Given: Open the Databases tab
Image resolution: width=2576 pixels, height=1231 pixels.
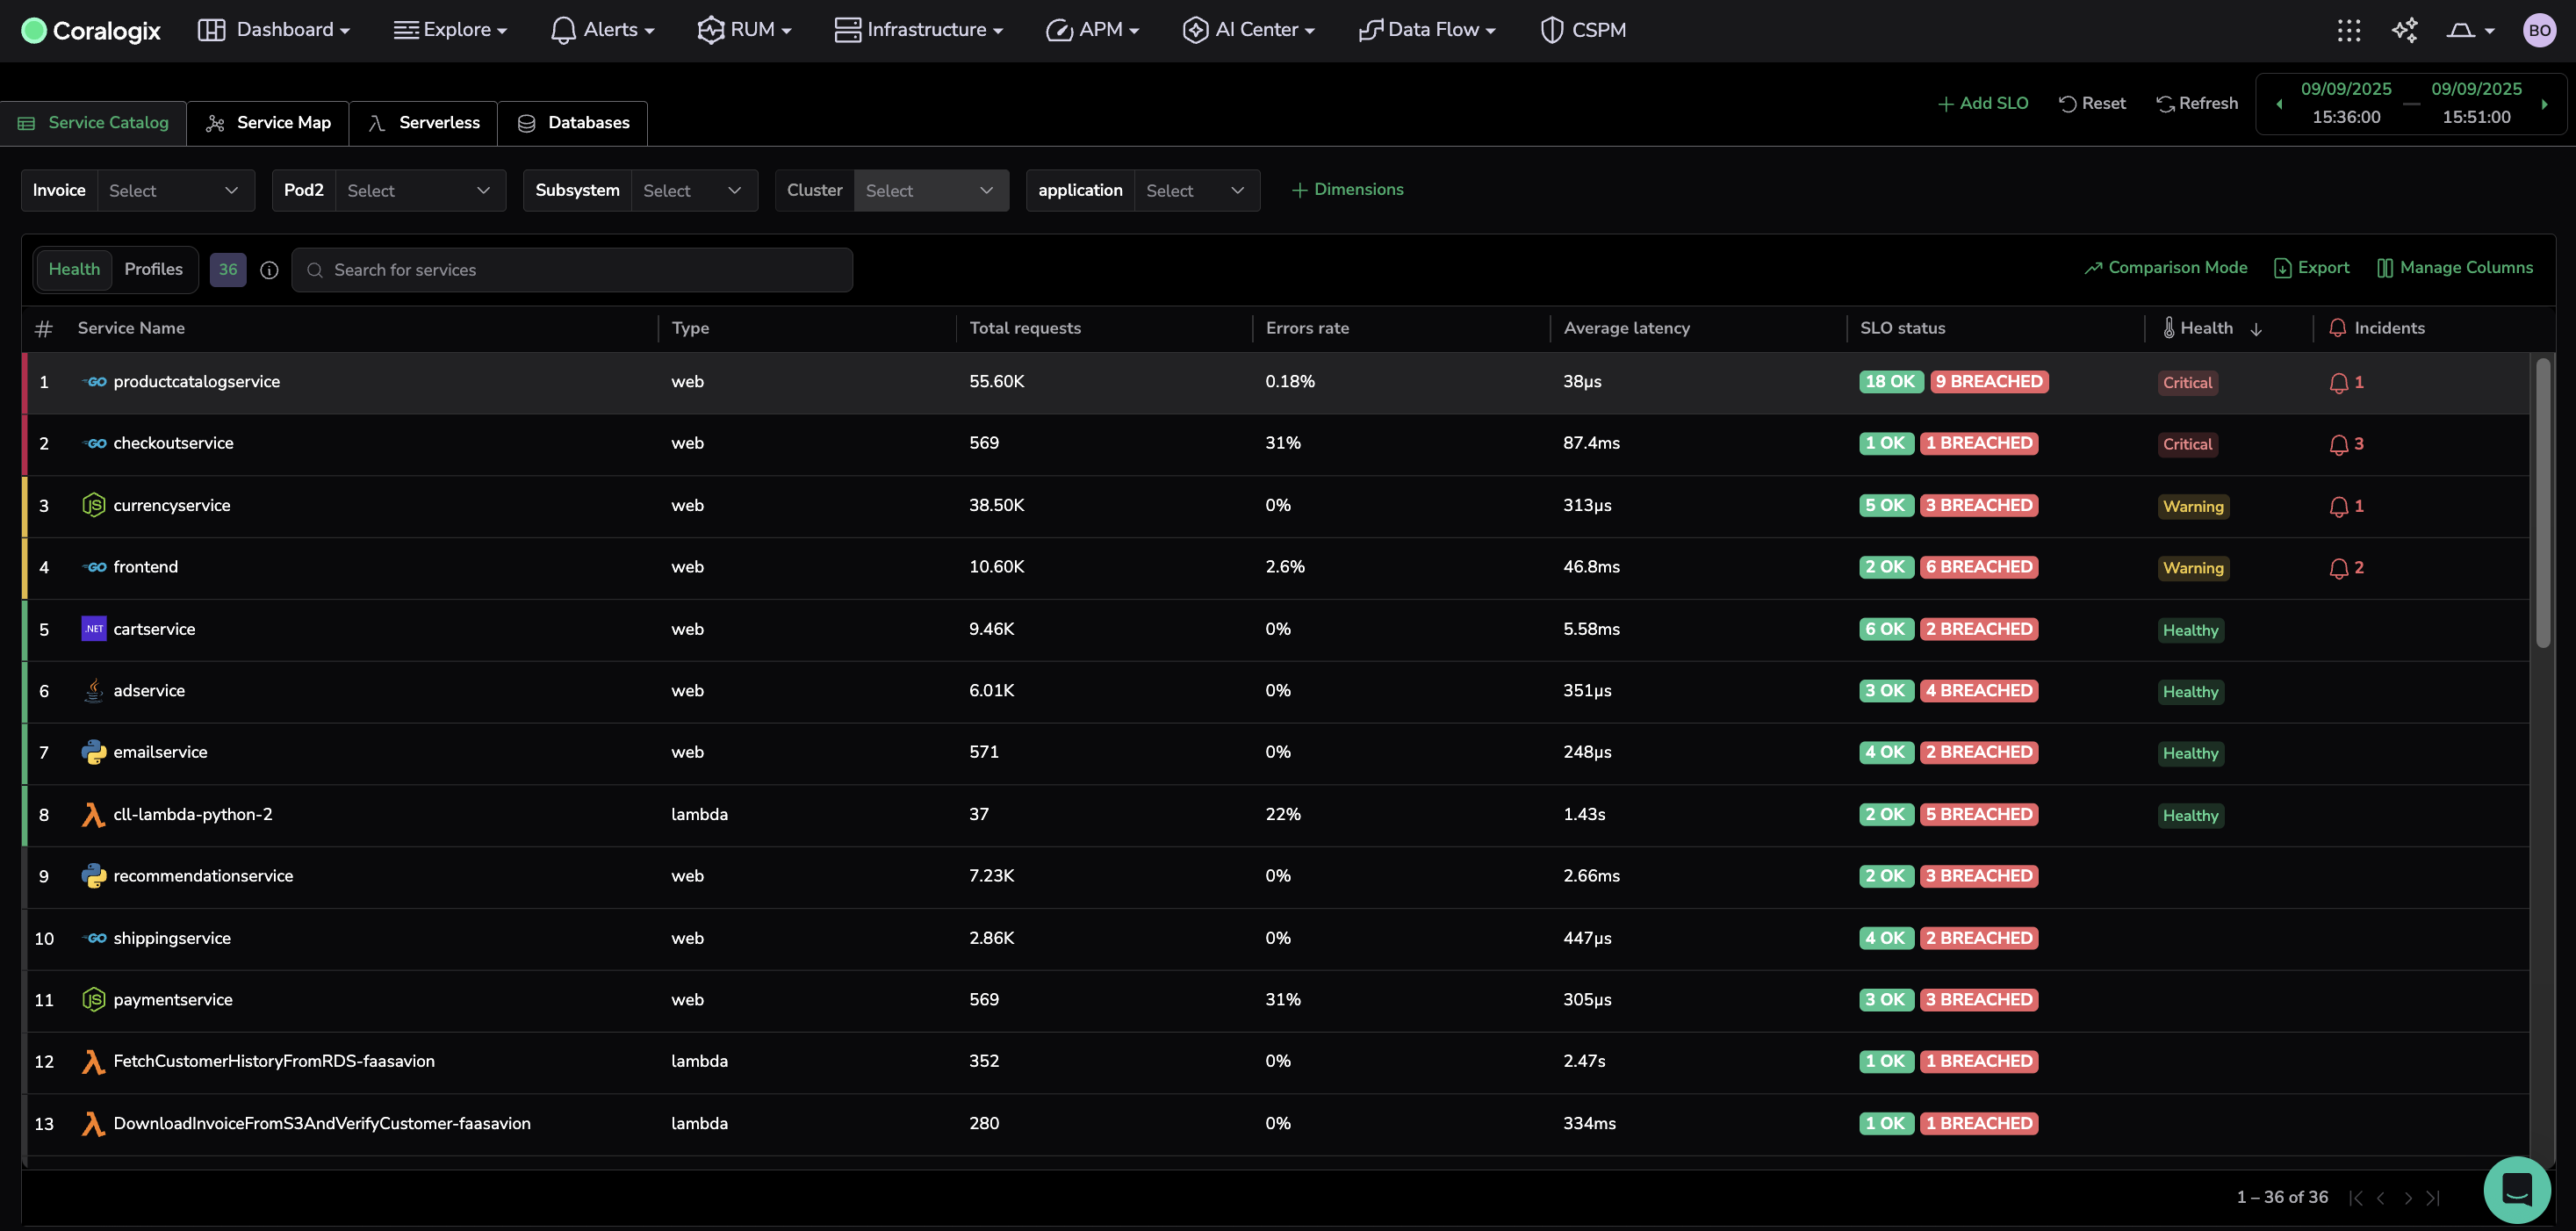Looking at the screenshot, I should pos(573,123).
